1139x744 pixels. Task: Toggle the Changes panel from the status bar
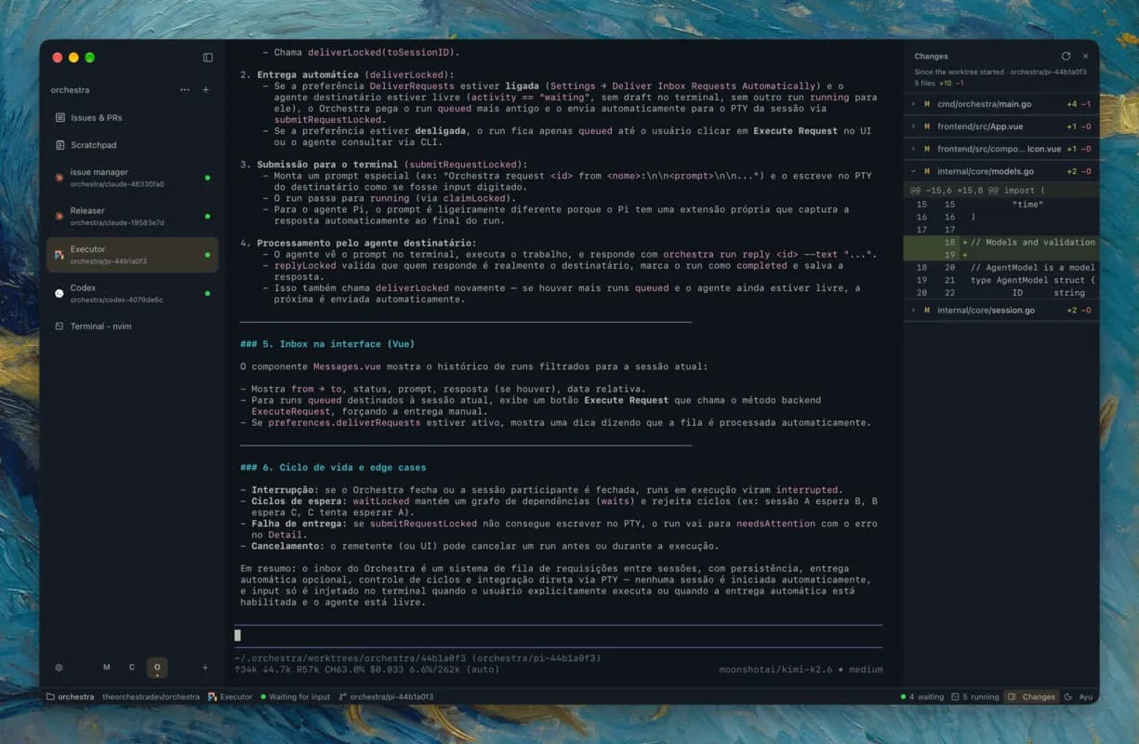1032,697
